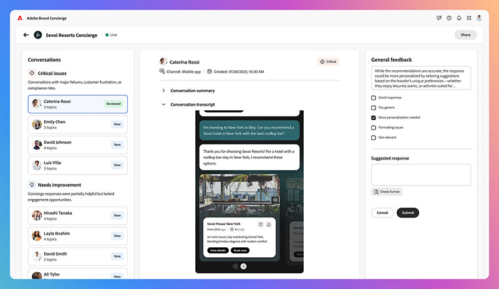Open Hiroshi Tanaka's conversation

coord(77,216)
